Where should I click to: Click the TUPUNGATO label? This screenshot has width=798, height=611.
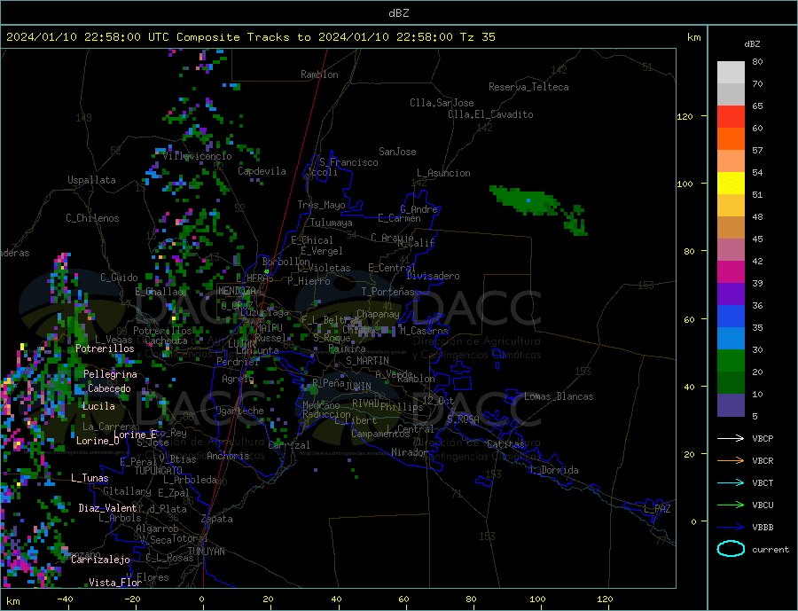point(159,471)
